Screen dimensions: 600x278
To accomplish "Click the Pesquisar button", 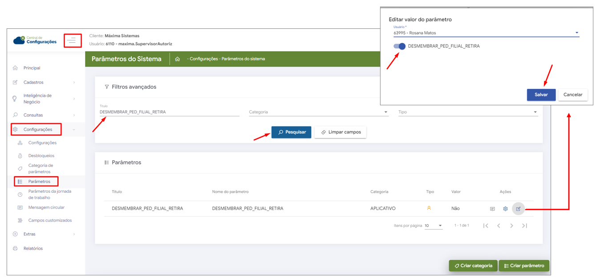I will (x=291, y=132).
